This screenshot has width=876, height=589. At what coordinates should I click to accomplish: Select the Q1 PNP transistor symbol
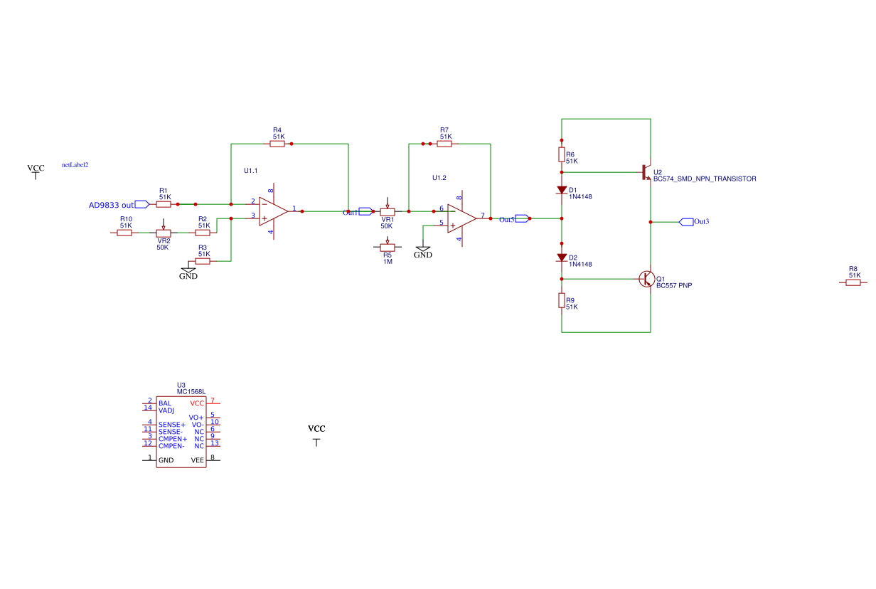coord(646,279)
